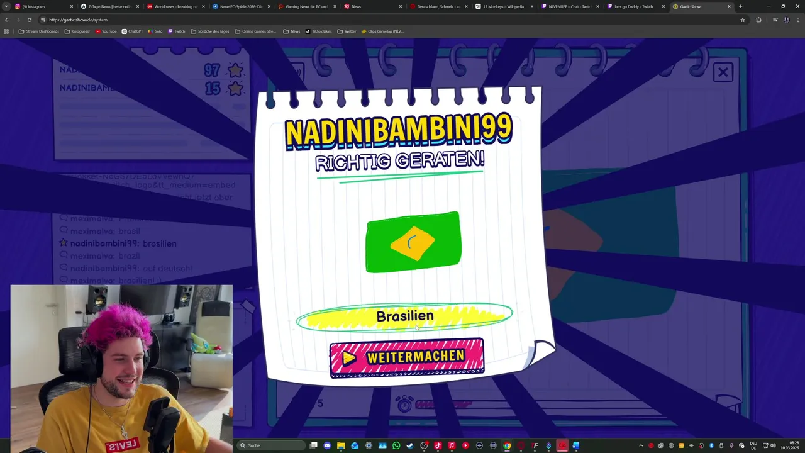Image resolution: width=805 pixels, height=453 pixels.
Task: Open the volume control in the system tray
Action: point(773,445)
